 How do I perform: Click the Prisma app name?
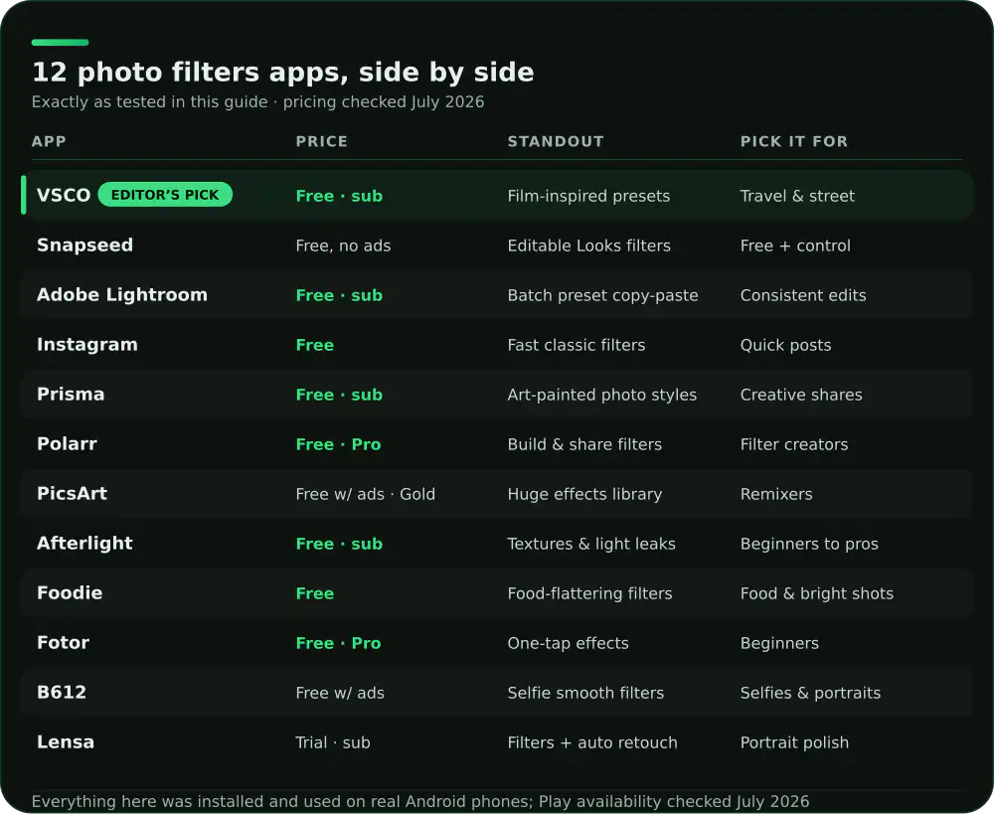point(71,395)
